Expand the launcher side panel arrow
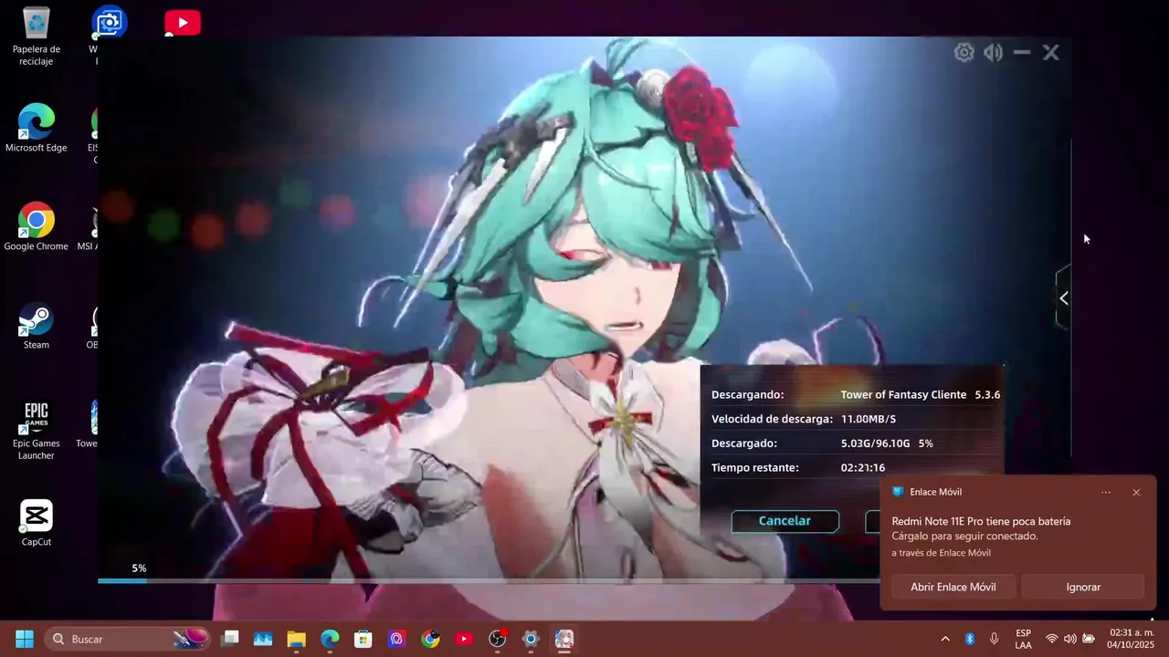 pyautogui.click(x=1063, y=298)
